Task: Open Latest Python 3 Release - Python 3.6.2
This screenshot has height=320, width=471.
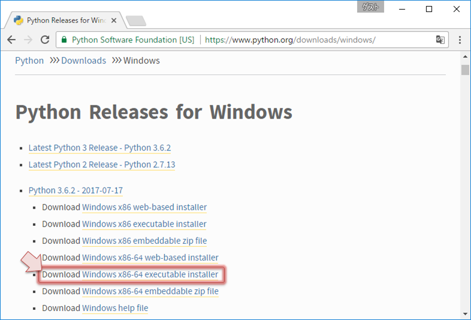Action: pos(101,148)
